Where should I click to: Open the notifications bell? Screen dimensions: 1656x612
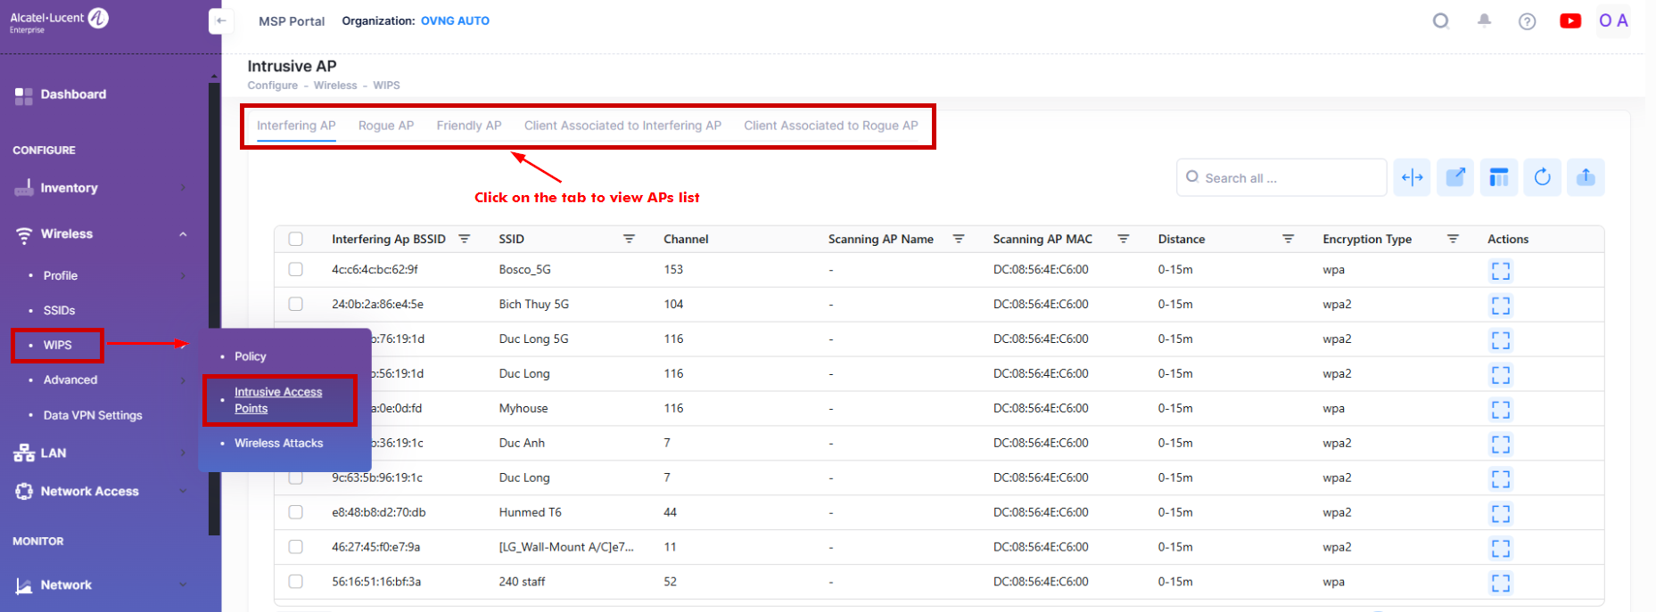(x=1484, y=20)
